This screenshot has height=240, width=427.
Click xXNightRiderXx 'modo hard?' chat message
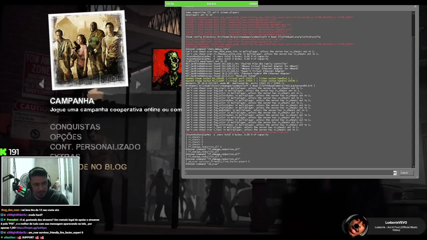(22, 215)
